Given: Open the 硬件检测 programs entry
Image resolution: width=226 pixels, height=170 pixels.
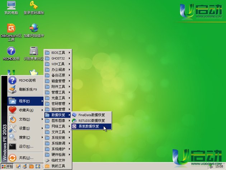Looking at the screenshot, I should [x=58, y=155].
